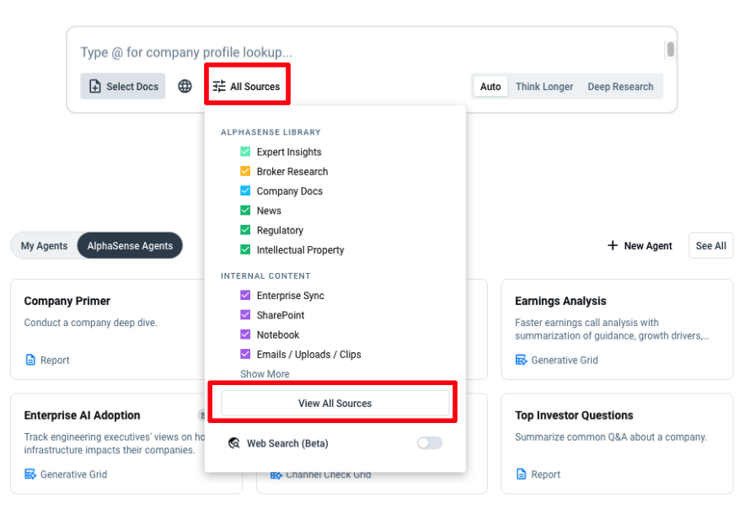The height and width of the screenshot is (514, 750).
Task: Click Generative Grid icon under Enterprise AI Adoption
Action: tap(31, 474)
